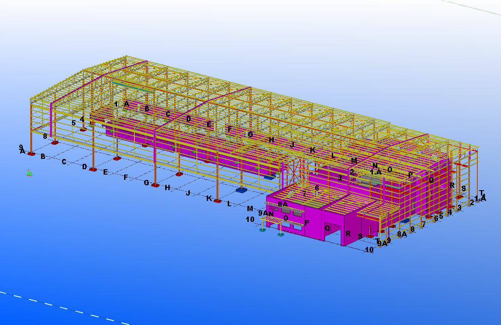Pick grid label 1 at the back-left roof
Screen dimensions: 501x325
click(x=116, y=104)
